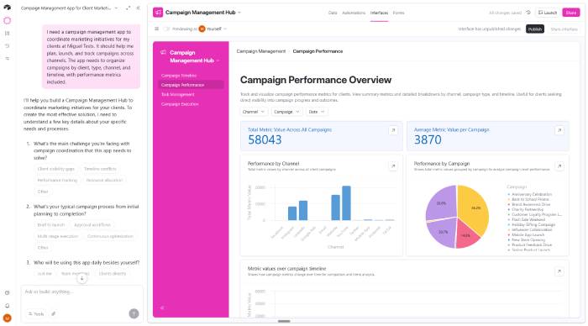
Task: Click Campaign Management in the breadcrumb
Action: (260, 51)
